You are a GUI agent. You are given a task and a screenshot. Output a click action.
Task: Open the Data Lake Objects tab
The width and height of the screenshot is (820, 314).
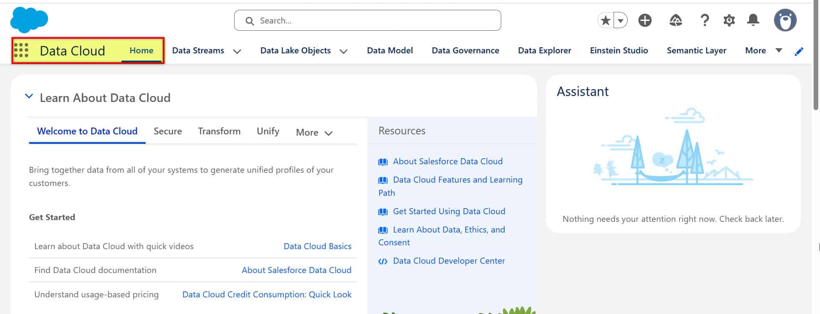click(x=295, y=50)
